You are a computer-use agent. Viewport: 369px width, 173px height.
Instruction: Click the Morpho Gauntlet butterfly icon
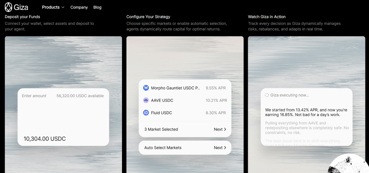point(146,88)
